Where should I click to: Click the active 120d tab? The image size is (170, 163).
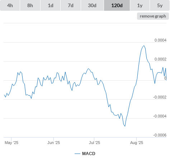click(x=117, y=5)
